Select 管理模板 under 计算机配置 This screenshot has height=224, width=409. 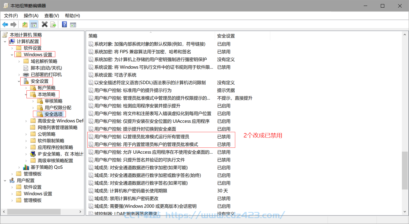click(33, 174)
